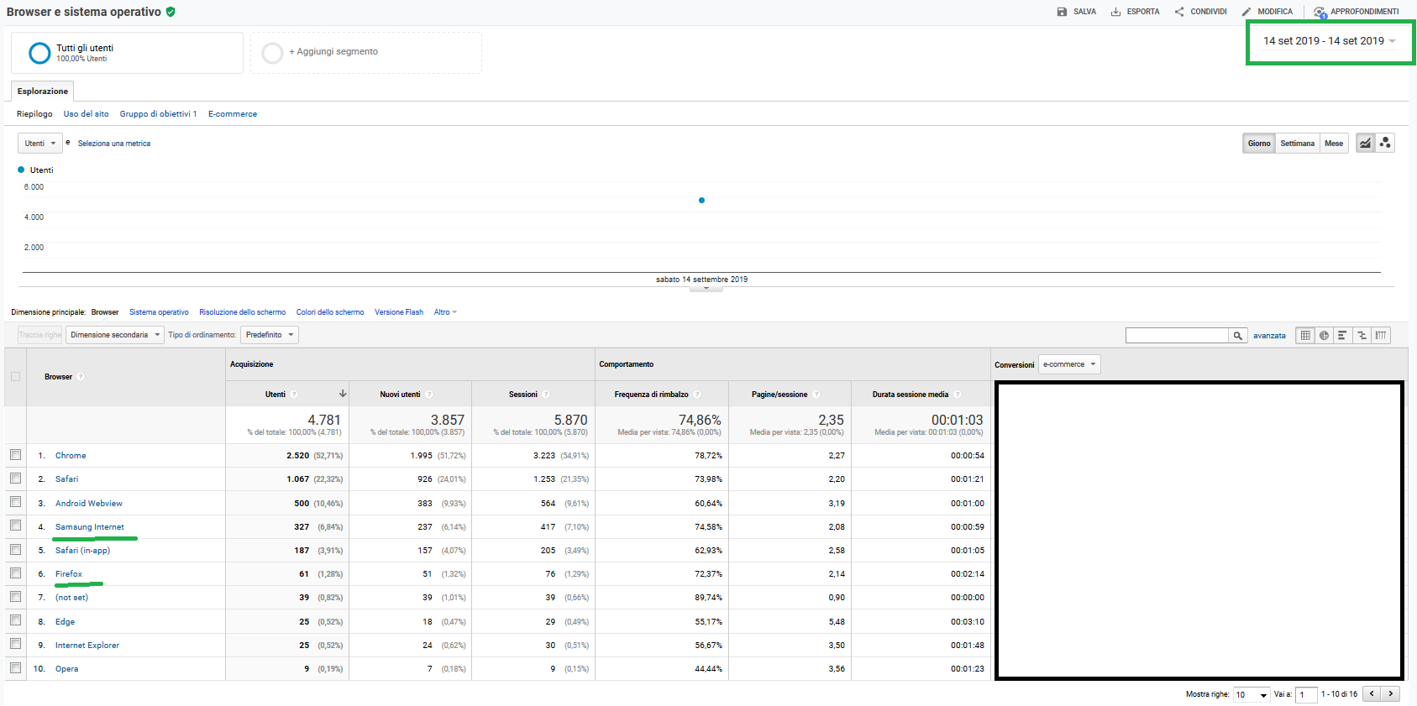Check the Opera row checkbox
1417x706 pixels.
(15, 667)
